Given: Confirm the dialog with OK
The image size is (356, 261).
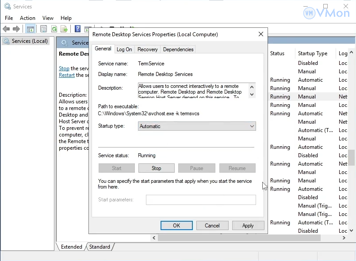Looking at the screenshot, I should tap(176, 226).
